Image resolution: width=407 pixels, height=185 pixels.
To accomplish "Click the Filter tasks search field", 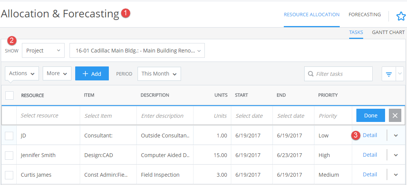I will click(x=339, y=74).
